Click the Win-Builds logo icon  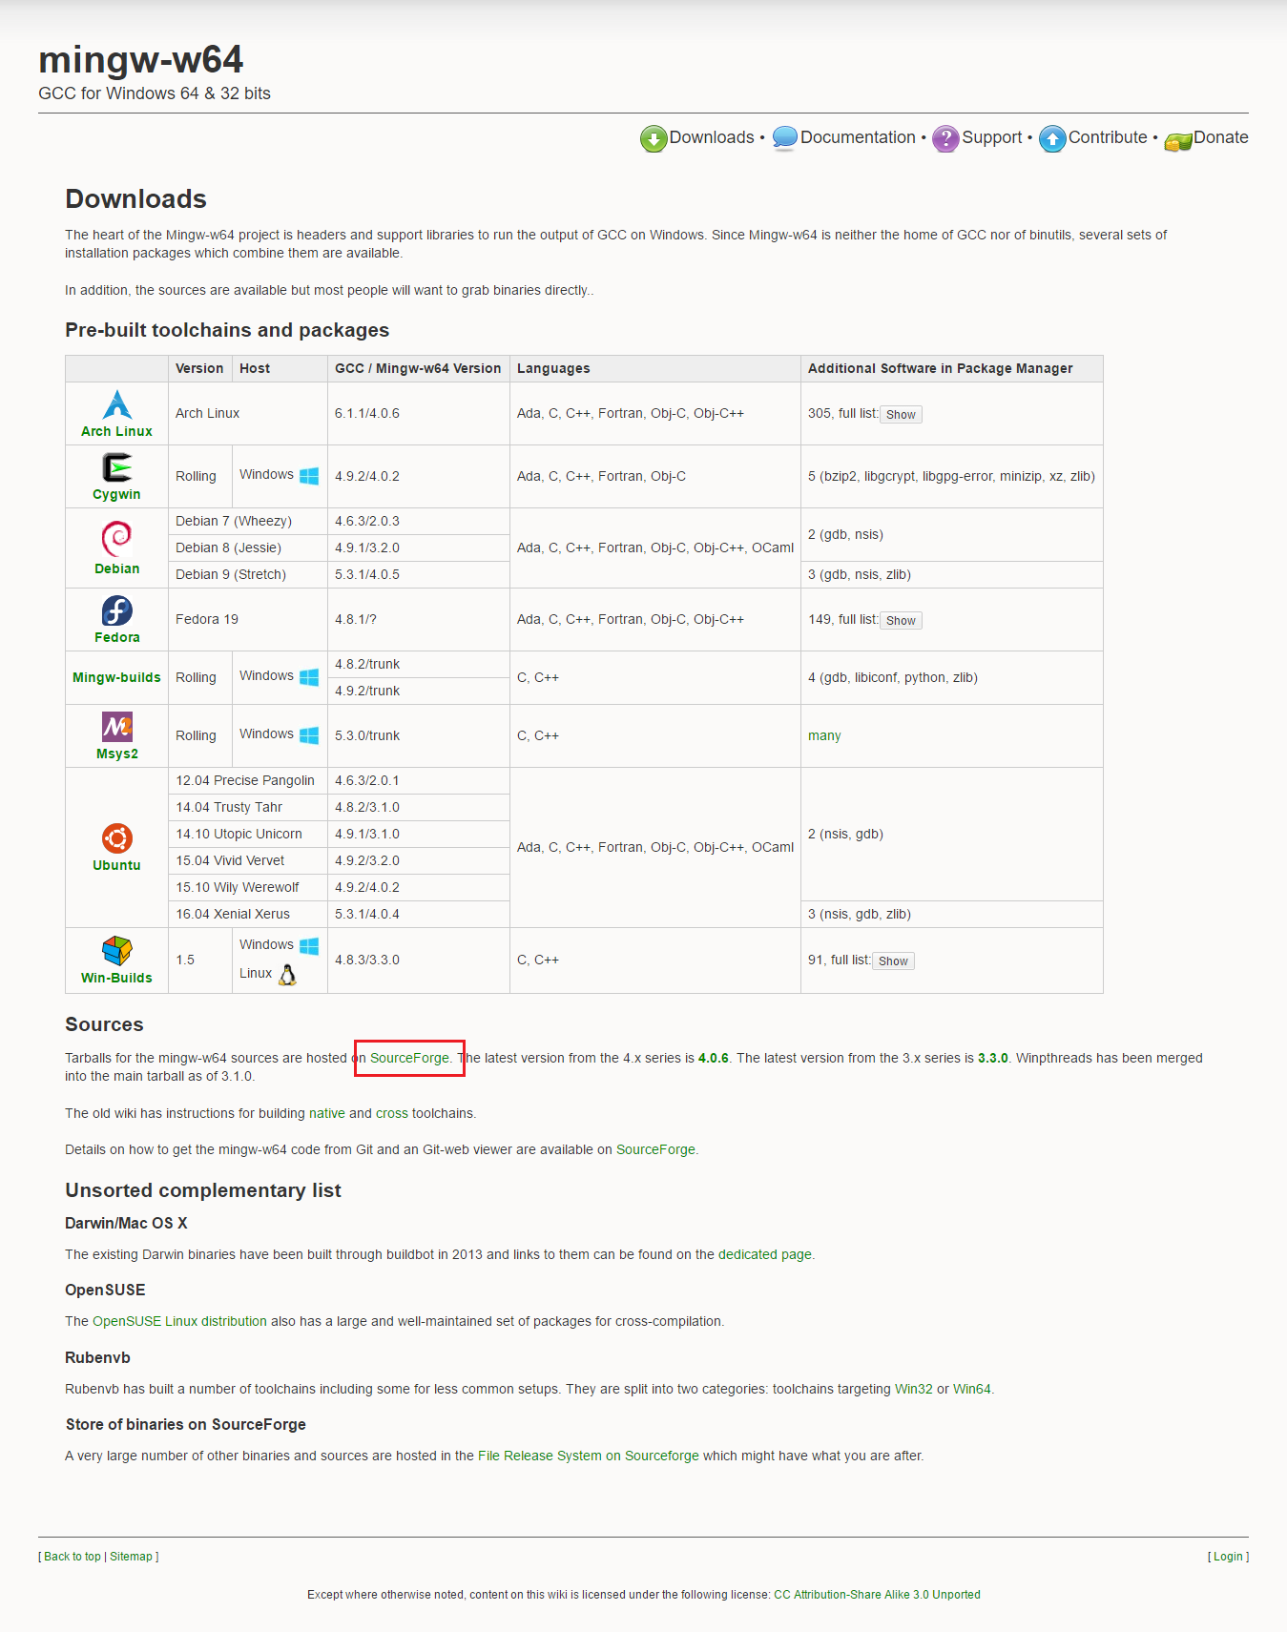pos(117,951)
